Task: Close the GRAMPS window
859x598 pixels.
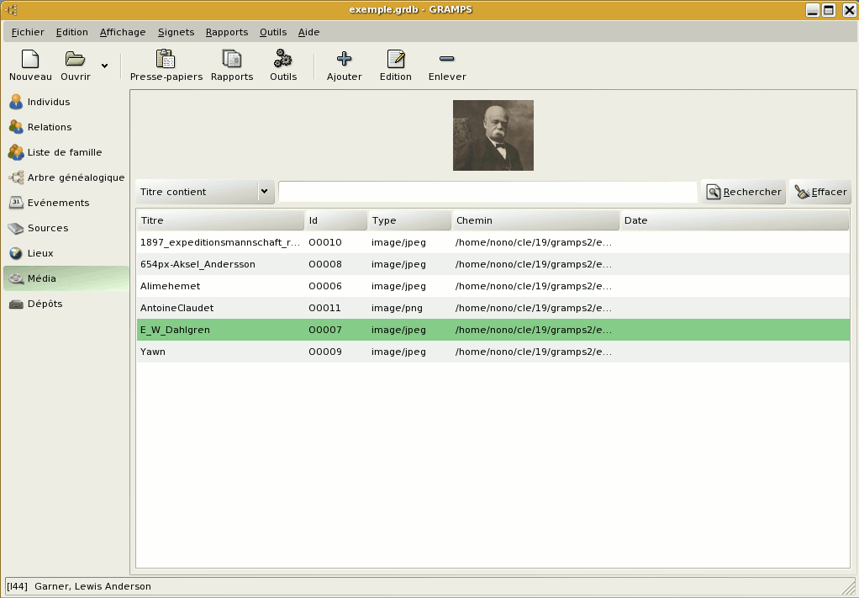Action: coord(849,10)
